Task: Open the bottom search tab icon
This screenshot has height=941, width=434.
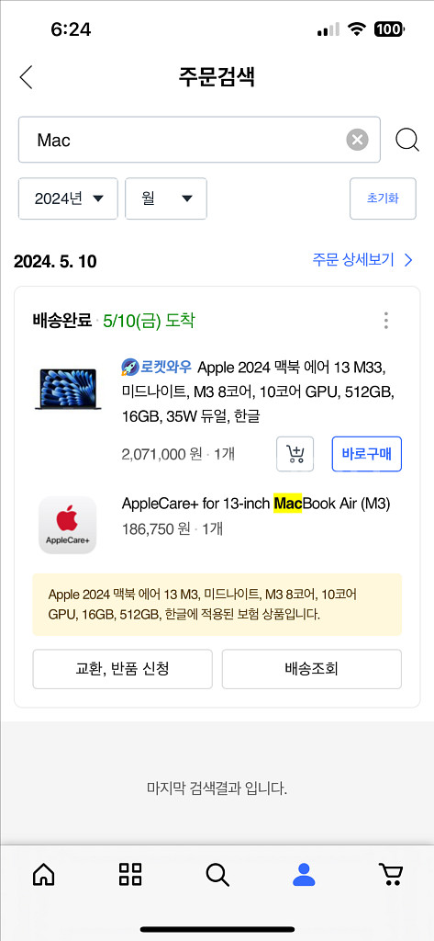Action: [x=217, y=875]
